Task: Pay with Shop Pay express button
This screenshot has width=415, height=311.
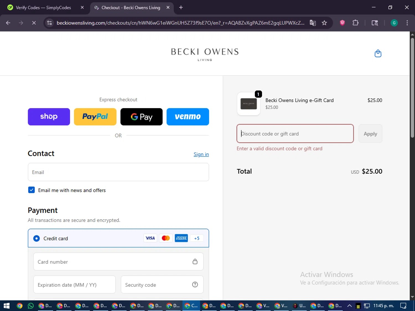Action: click(49, 117)
